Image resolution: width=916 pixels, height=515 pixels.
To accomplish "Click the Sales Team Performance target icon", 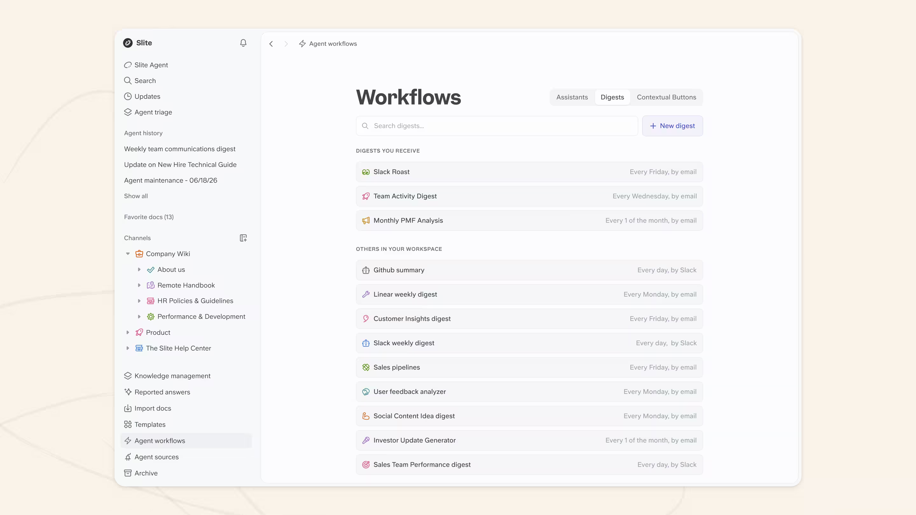I will tap(366, 465).
